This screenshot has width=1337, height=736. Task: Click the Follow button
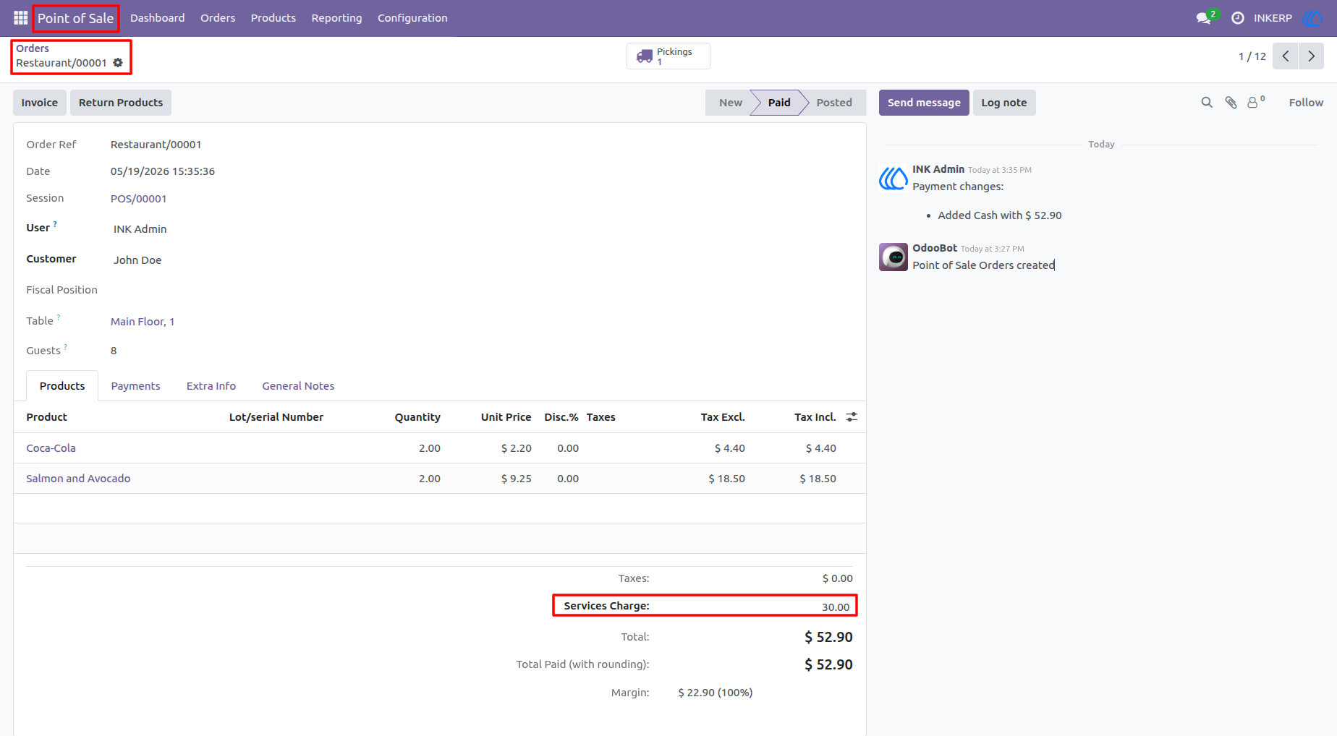click(1306, 103)
